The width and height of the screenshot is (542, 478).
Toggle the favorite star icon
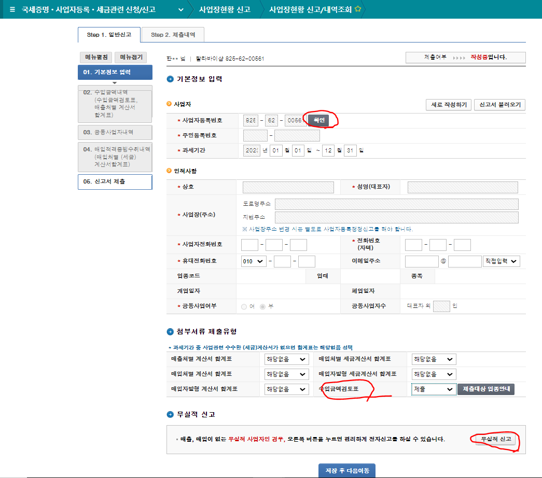[358, 9]
